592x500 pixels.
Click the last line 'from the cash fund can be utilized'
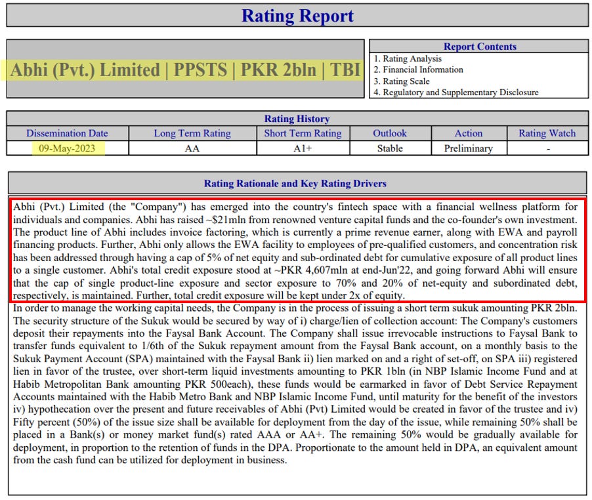pyautogui.click(x=150, y=460)
